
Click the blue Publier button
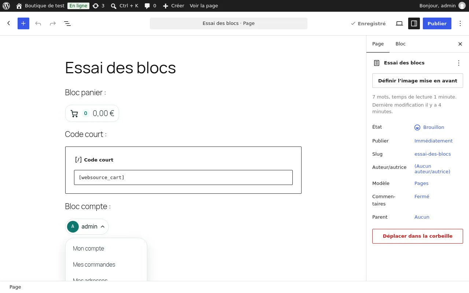(437, 23)
